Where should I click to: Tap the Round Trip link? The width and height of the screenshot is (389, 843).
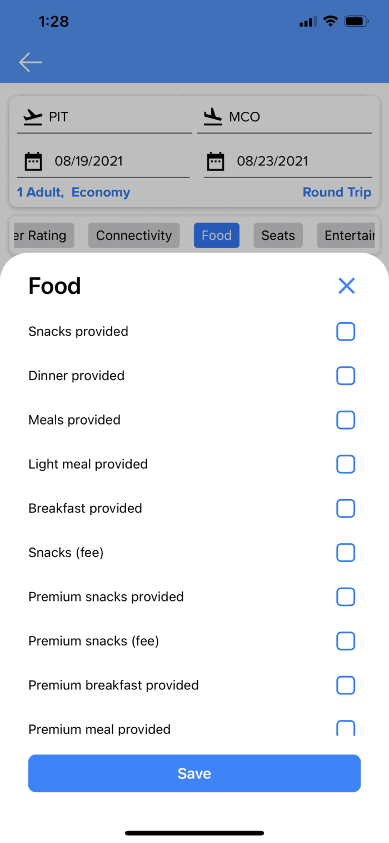point(337,193)
